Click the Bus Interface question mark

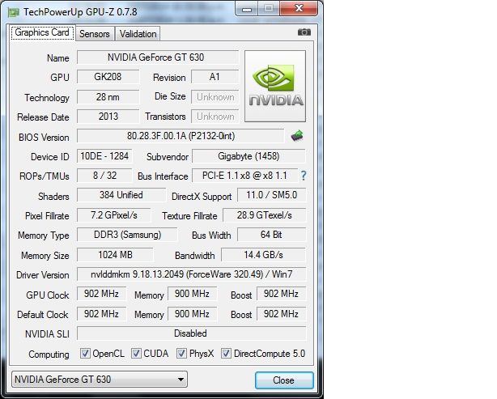coord(304,176)
